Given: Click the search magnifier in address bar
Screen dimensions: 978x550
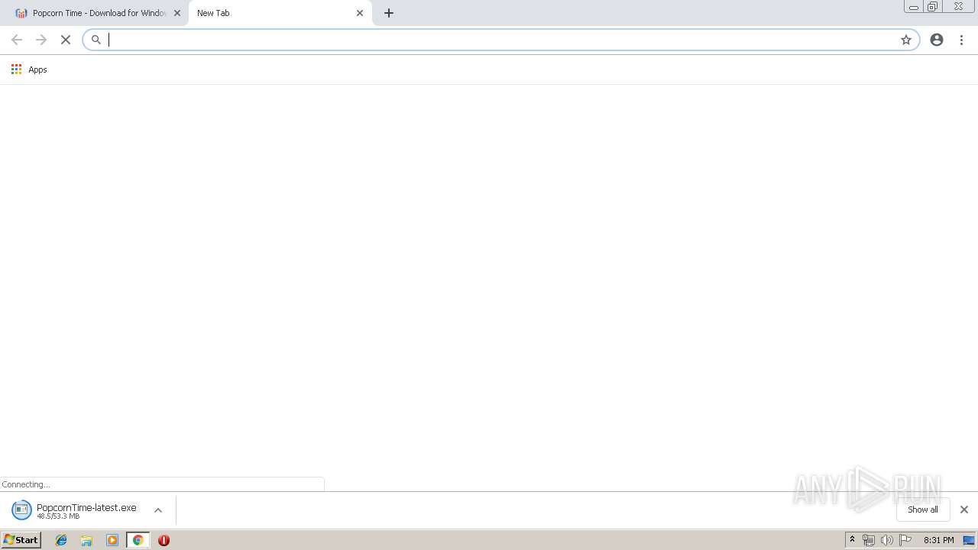Looking at the screenshot, I should tap(96, 40).
